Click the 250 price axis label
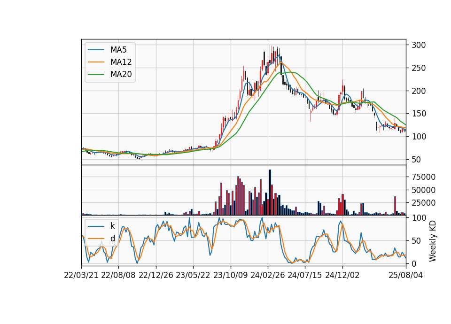The image size is (451, 324). click(x=419, y=68)
